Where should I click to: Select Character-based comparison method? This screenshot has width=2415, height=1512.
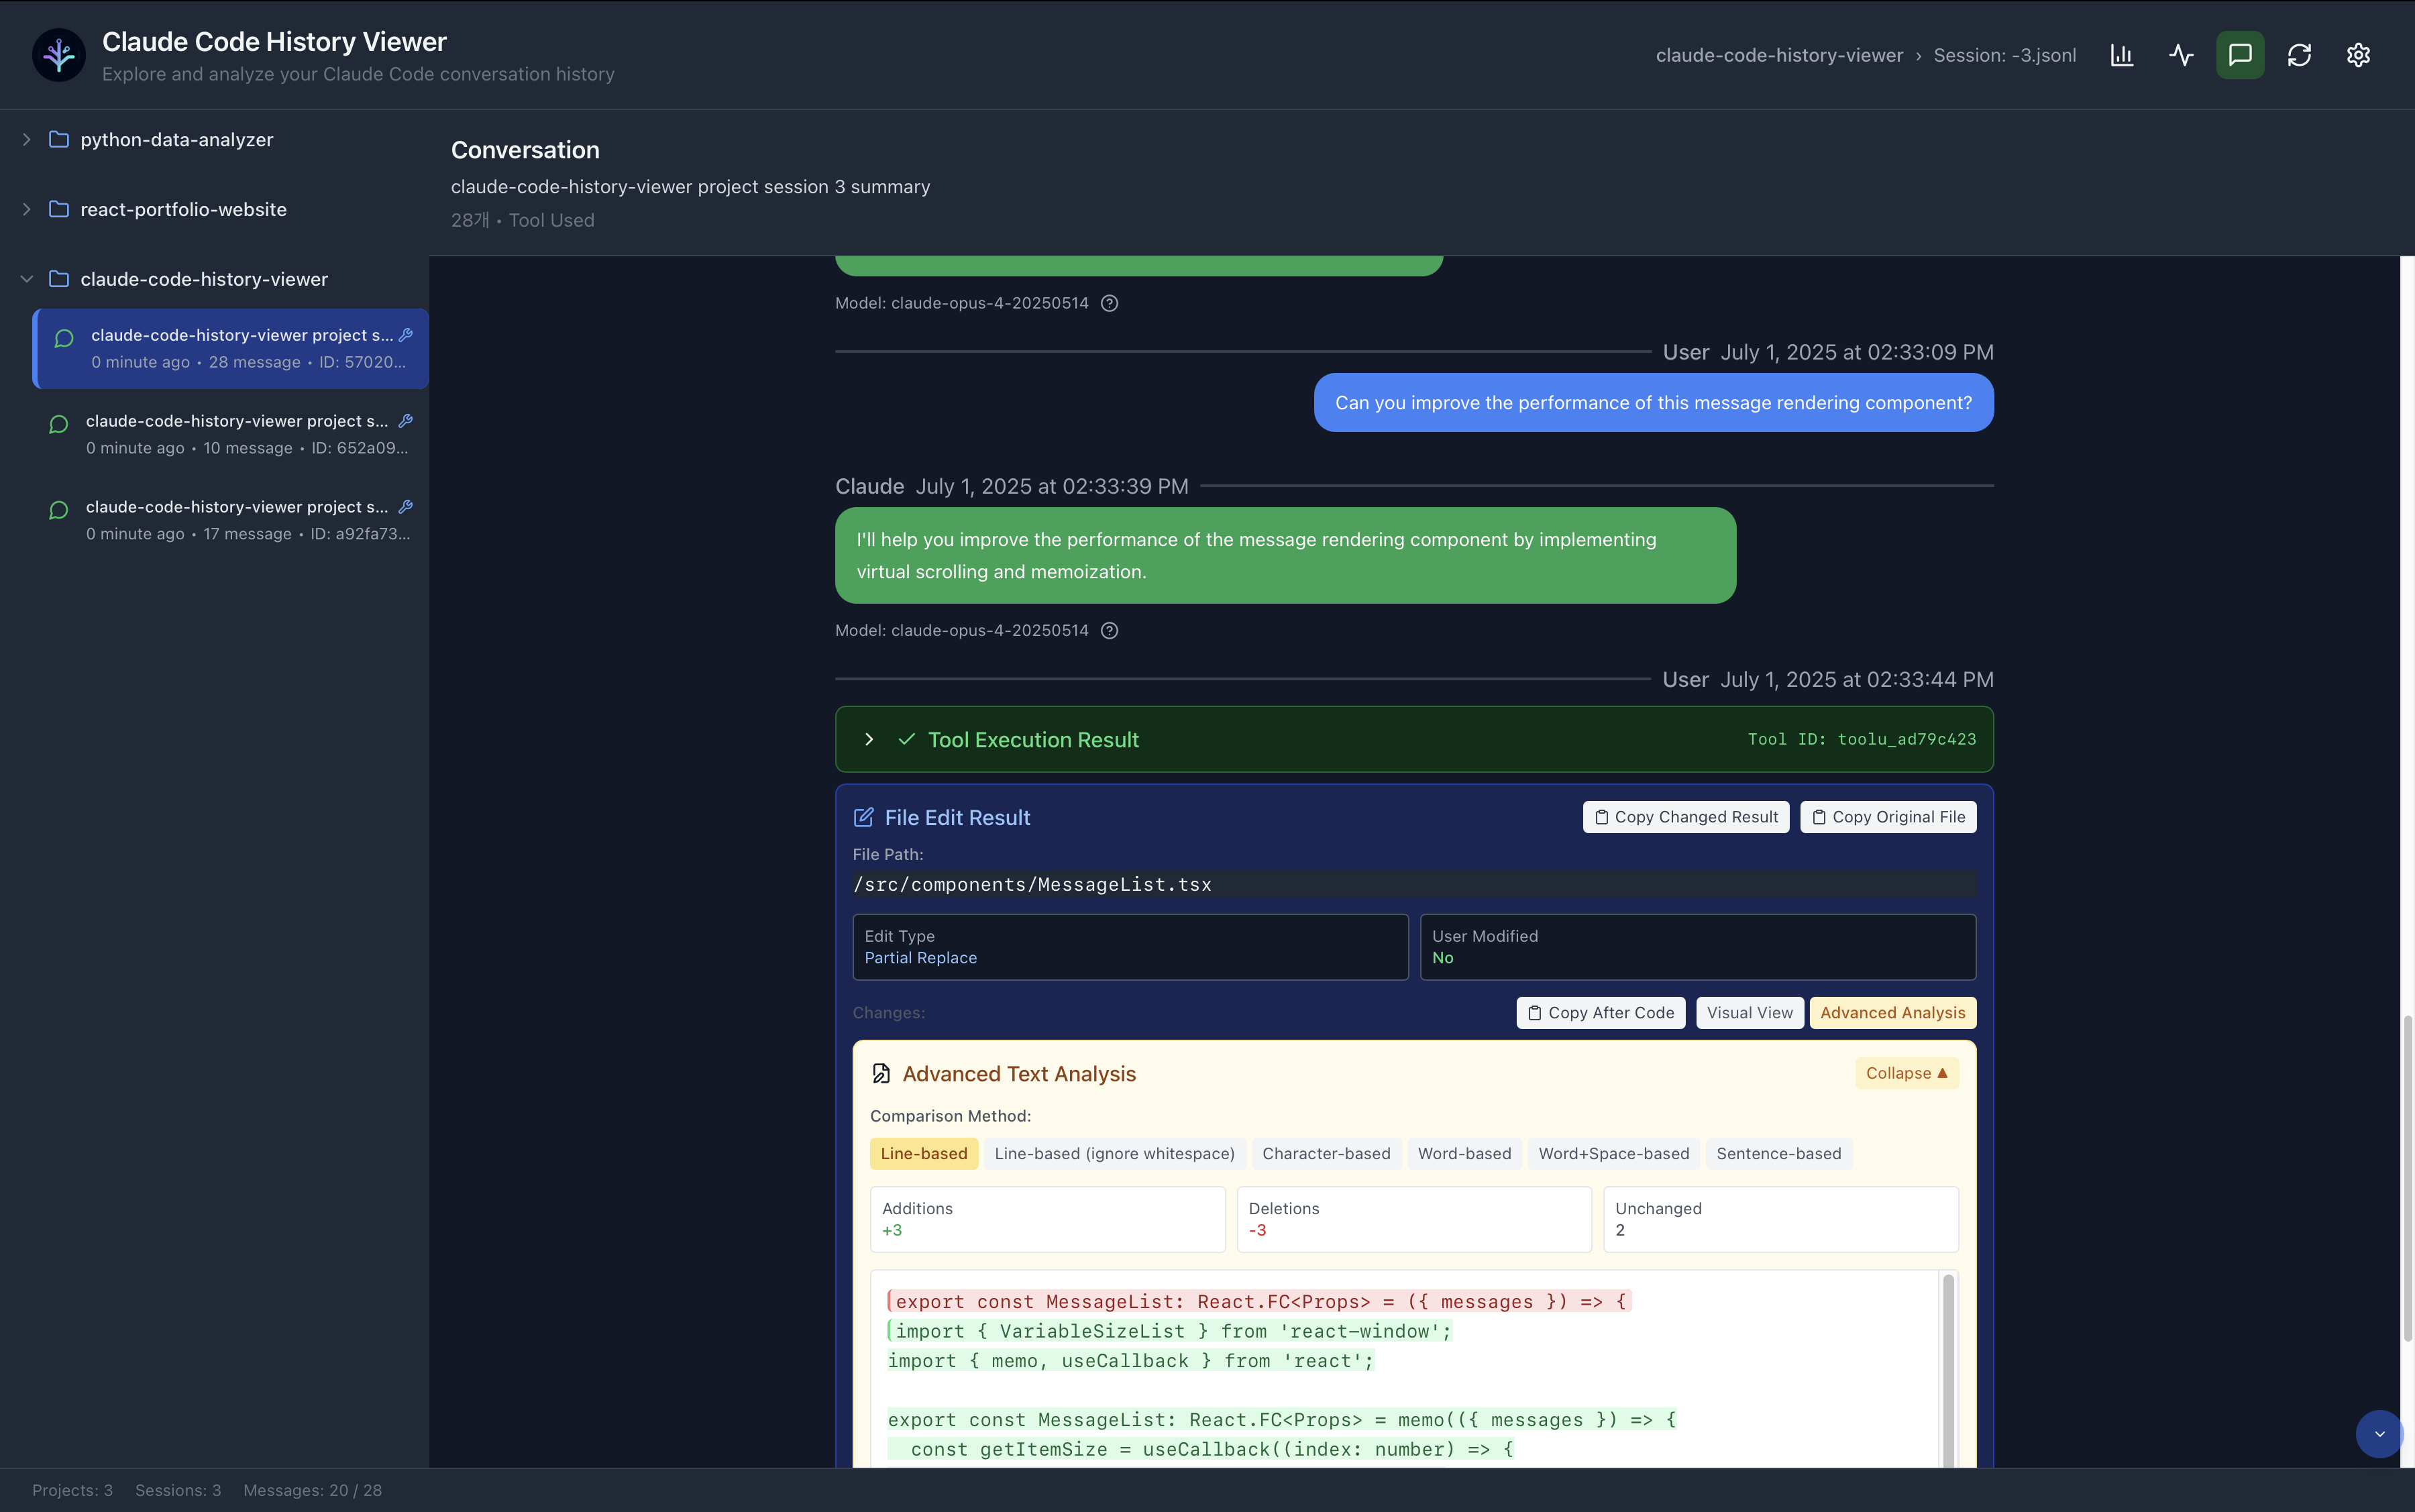[x=1326, y=1153]
